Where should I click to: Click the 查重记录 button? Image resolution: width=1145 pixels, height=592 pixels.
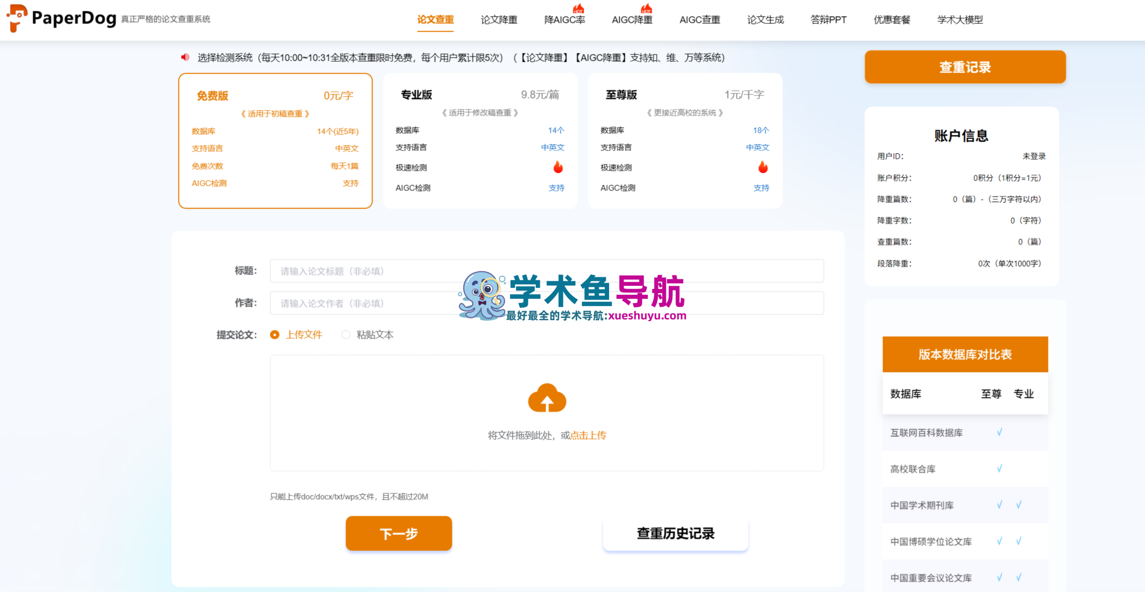[x=965, y=67]
